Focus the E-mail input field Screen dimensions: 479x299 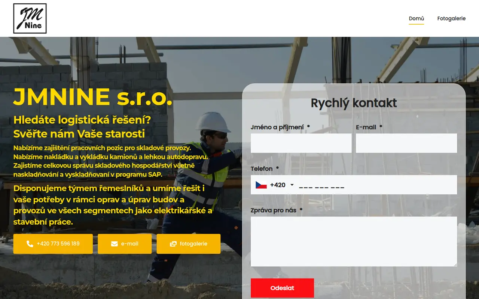point(406,143)
